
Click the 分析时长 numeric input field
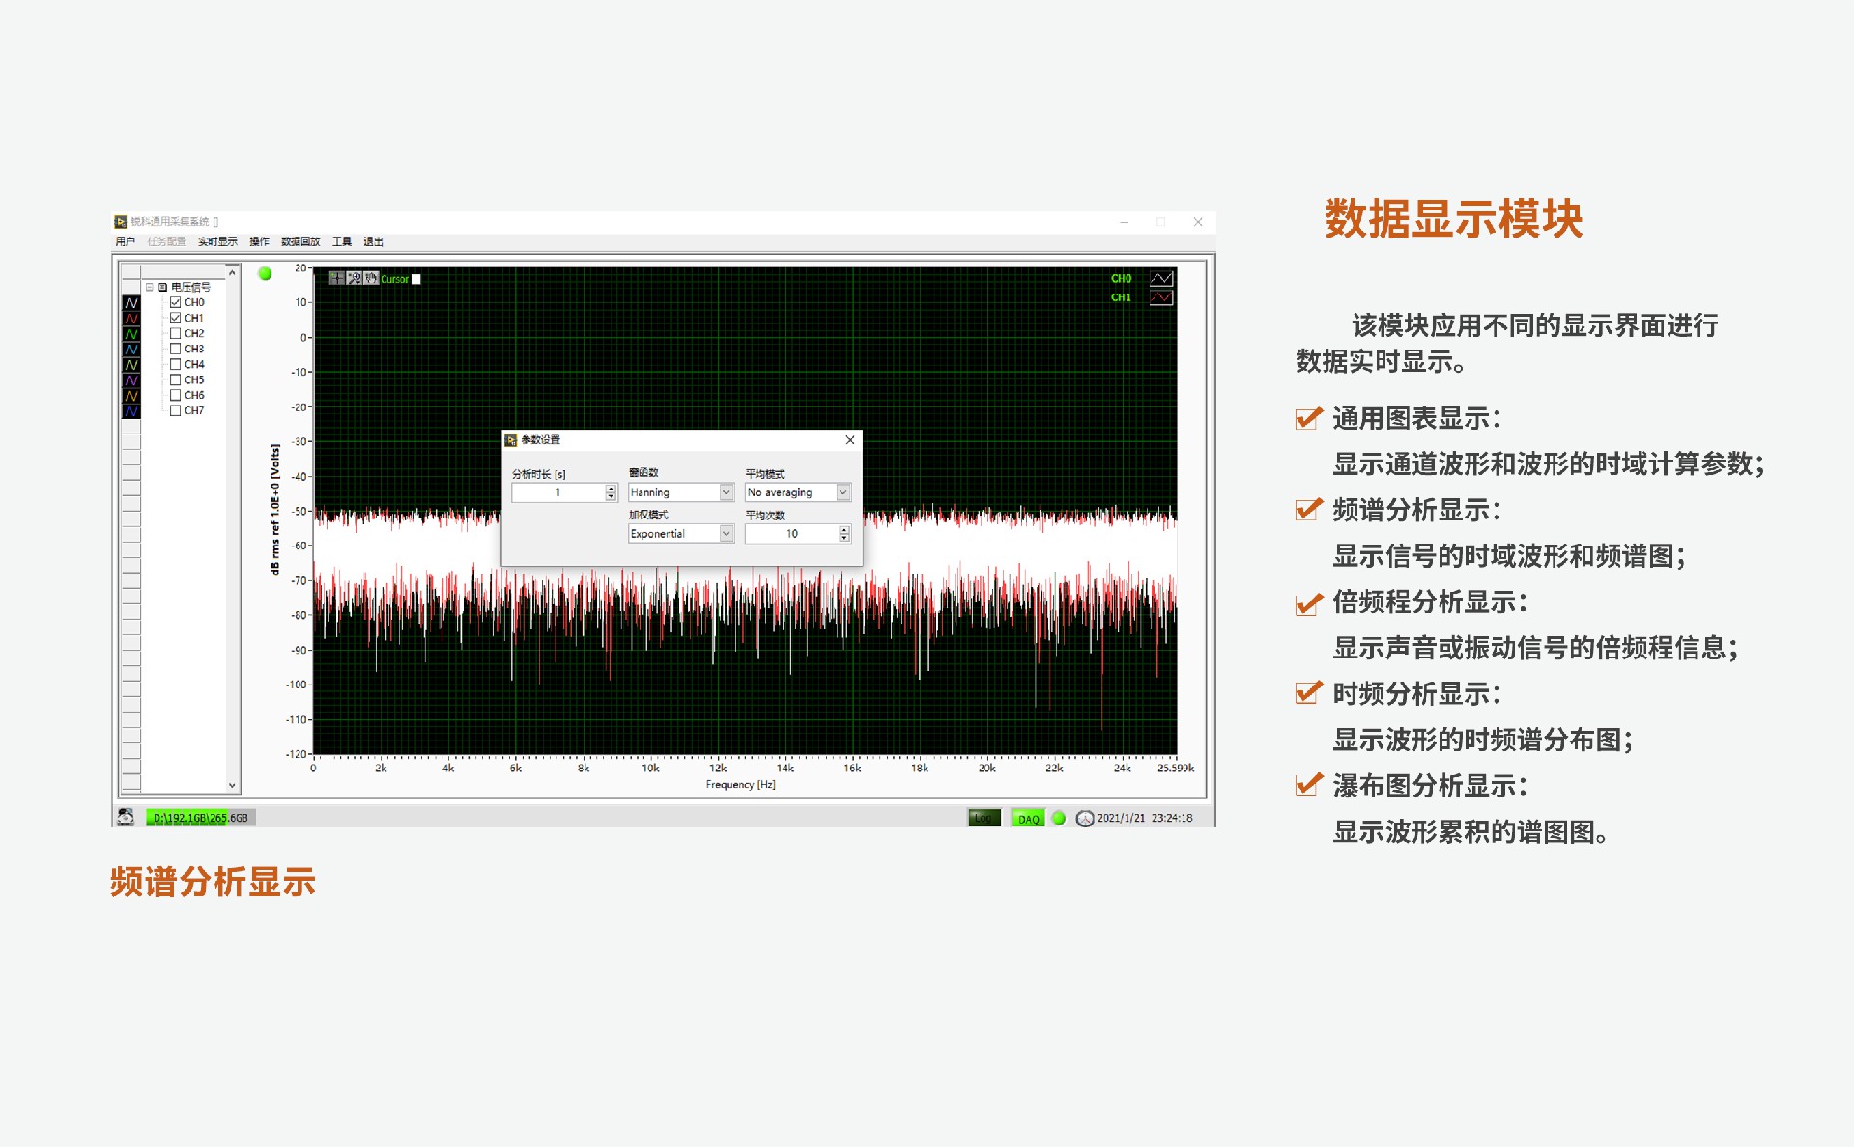557,492
